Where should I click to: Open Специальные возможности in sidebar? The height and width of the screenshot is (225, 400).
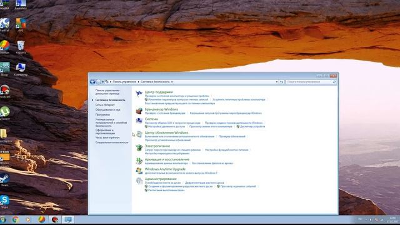(x=112, y=142)
